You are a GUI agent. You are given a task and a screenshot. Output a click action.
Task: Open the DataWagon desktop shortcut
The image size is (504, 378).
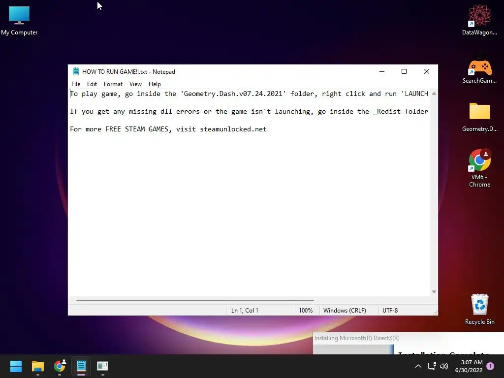coord(479,20)
